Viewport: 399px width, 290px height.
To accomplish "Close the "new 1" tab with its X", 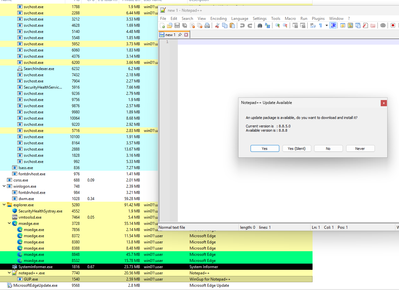I will (x=186, y=35).
